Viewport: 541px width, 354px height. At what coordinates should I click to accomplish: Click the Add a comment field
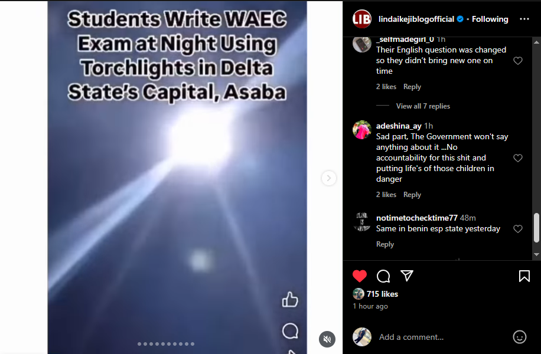(442, 337)
